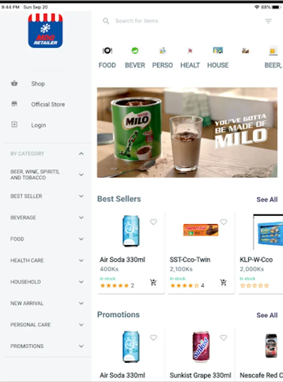
Task: Open Official Store in the sidebar
Action: coord(48,104)
